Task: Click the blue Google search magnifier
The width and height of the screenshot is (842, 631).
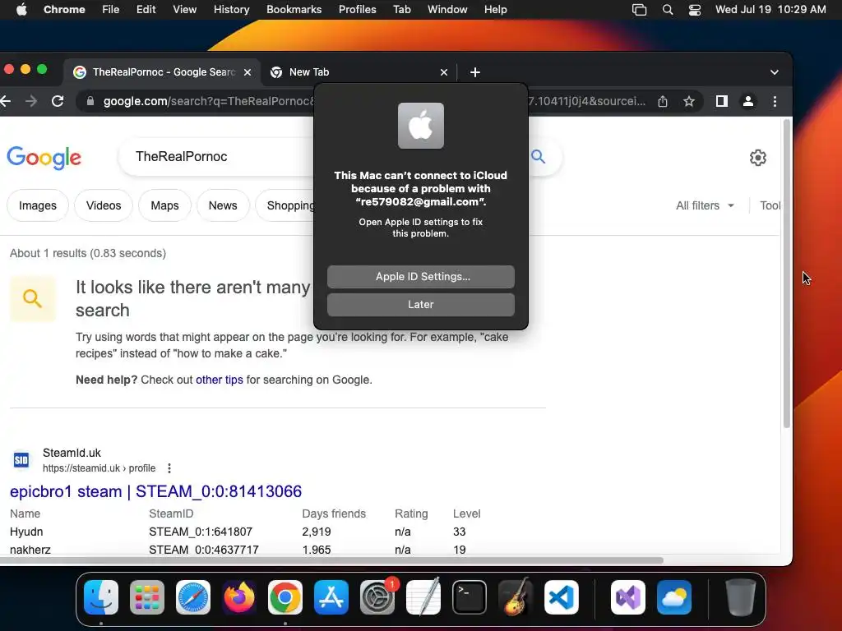Action: click(538, 157)
